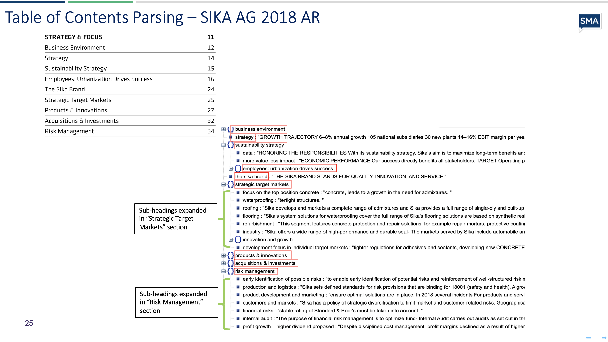Click the Strategic Target Markets sub-headings callout box
This screenshot has height=342, width=608.
(176, 219)
